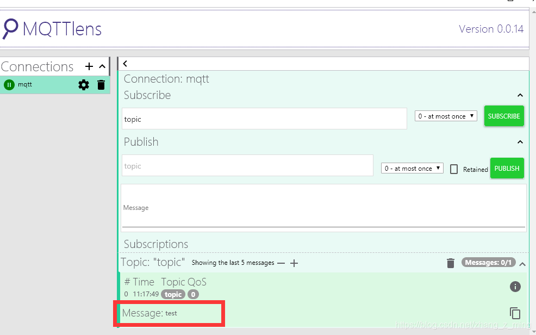Copy the message with copy icon
536x335 pixels.
coord(515,313)
